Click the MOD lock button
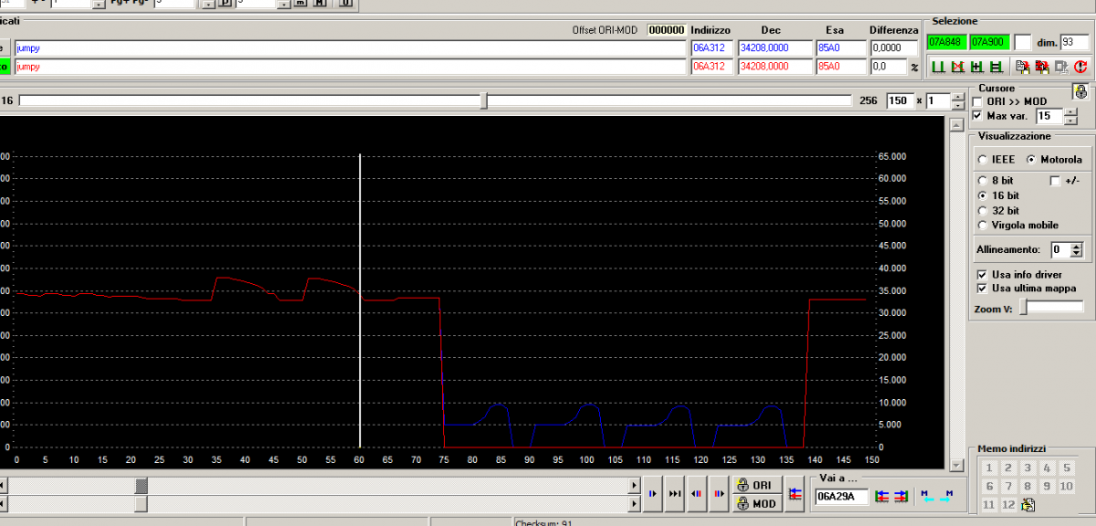 [756, 503]
